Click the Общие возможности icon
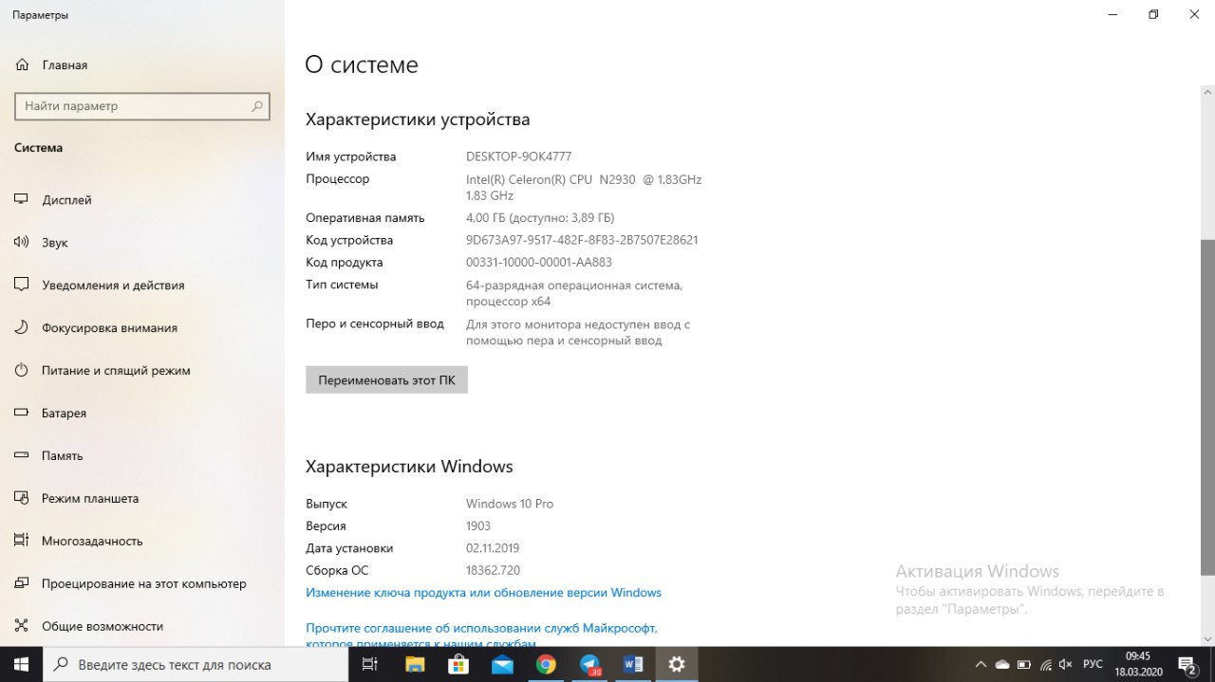This screenshot has width=1215, height=682. pos(22,627)
